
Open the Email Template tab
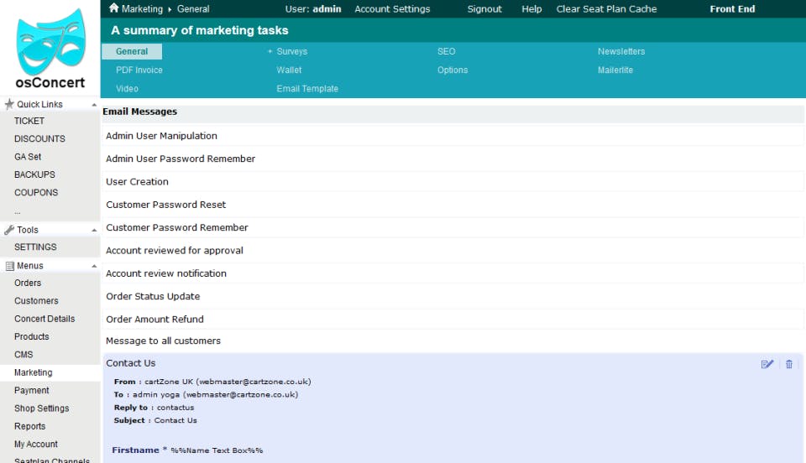tap(307, 88)
